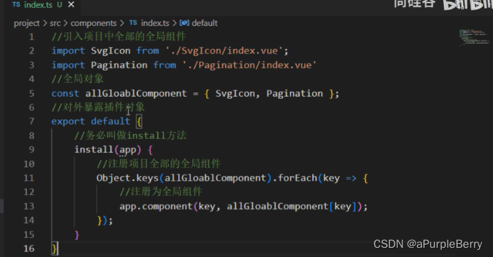
Task: Click the TS icon in the breadcrumb
Action: pyautogui.click(x=133, y=23)
